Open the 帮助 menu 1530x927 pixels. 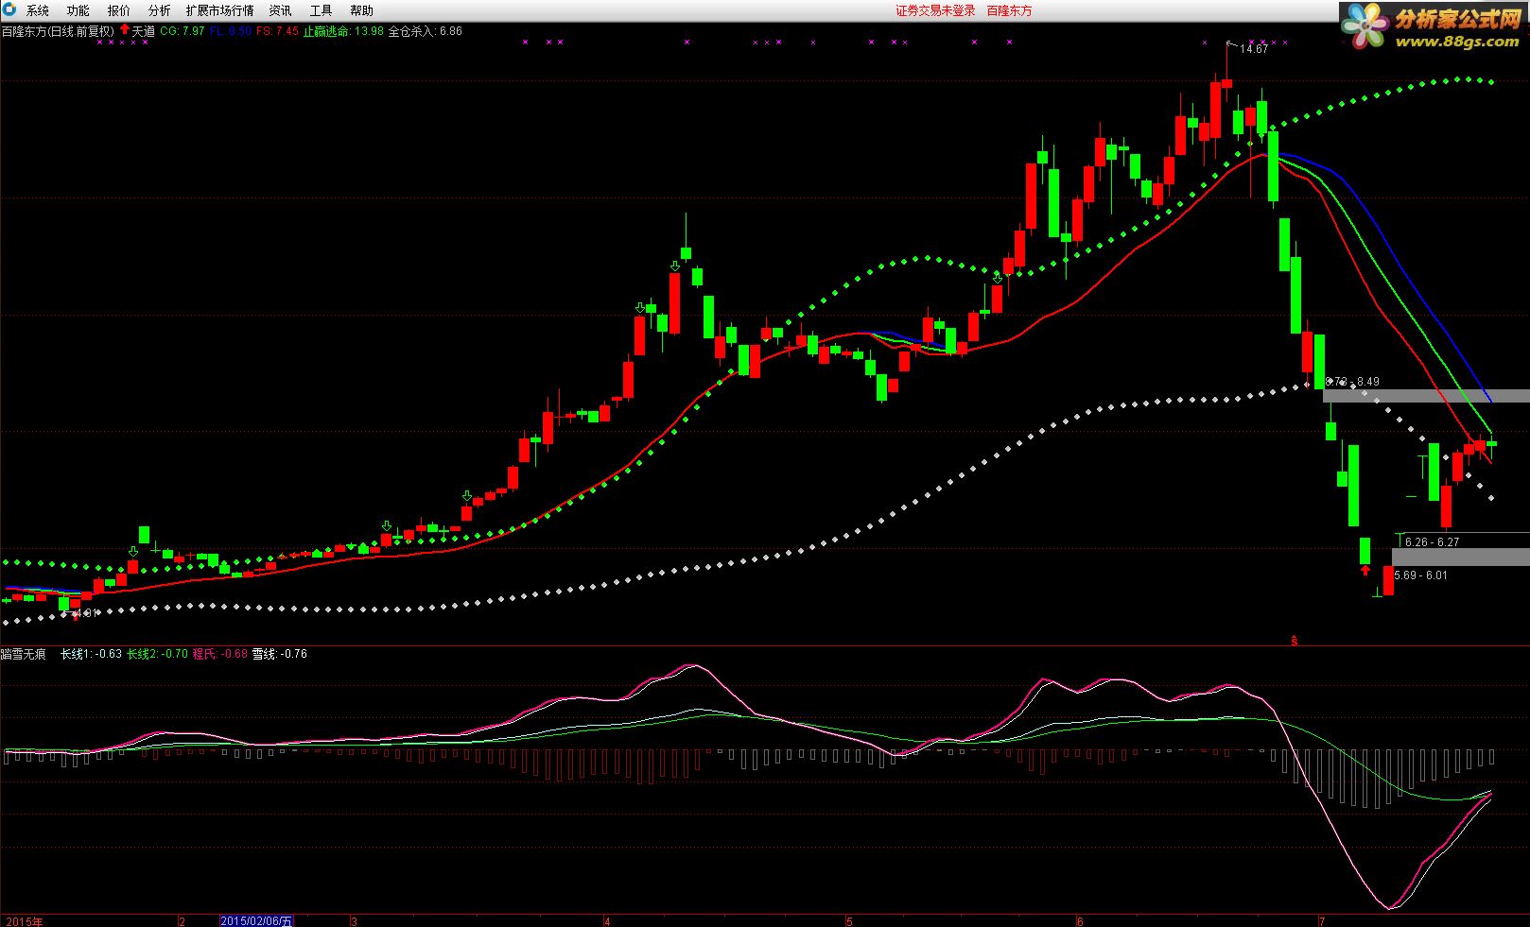click(362, 10)
